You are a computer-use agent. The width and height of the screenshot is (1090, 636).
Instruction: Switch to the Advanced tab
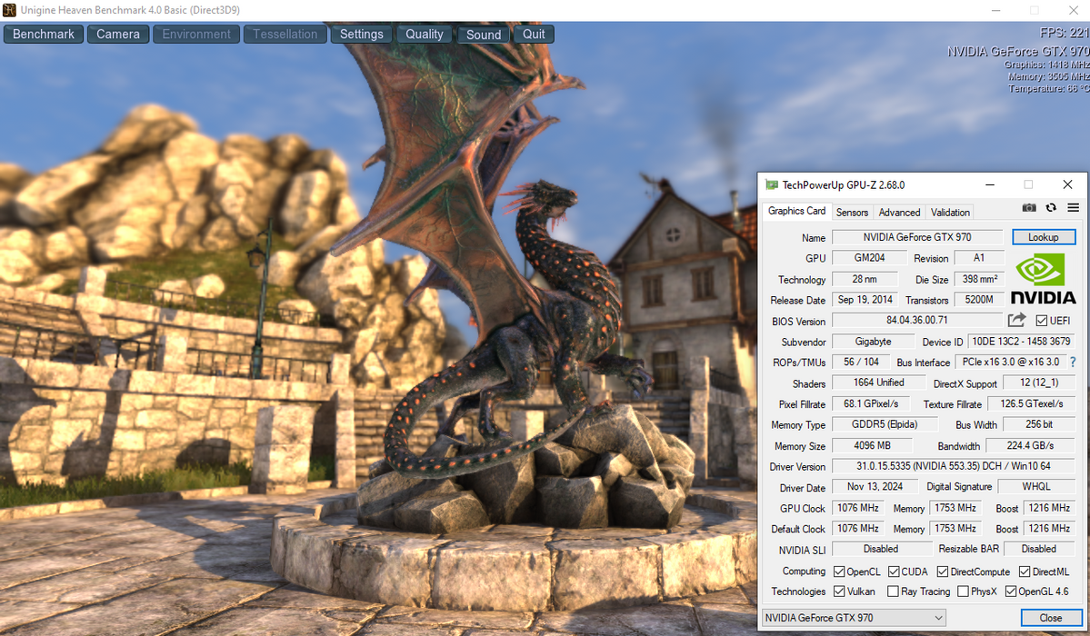(899, 212)
